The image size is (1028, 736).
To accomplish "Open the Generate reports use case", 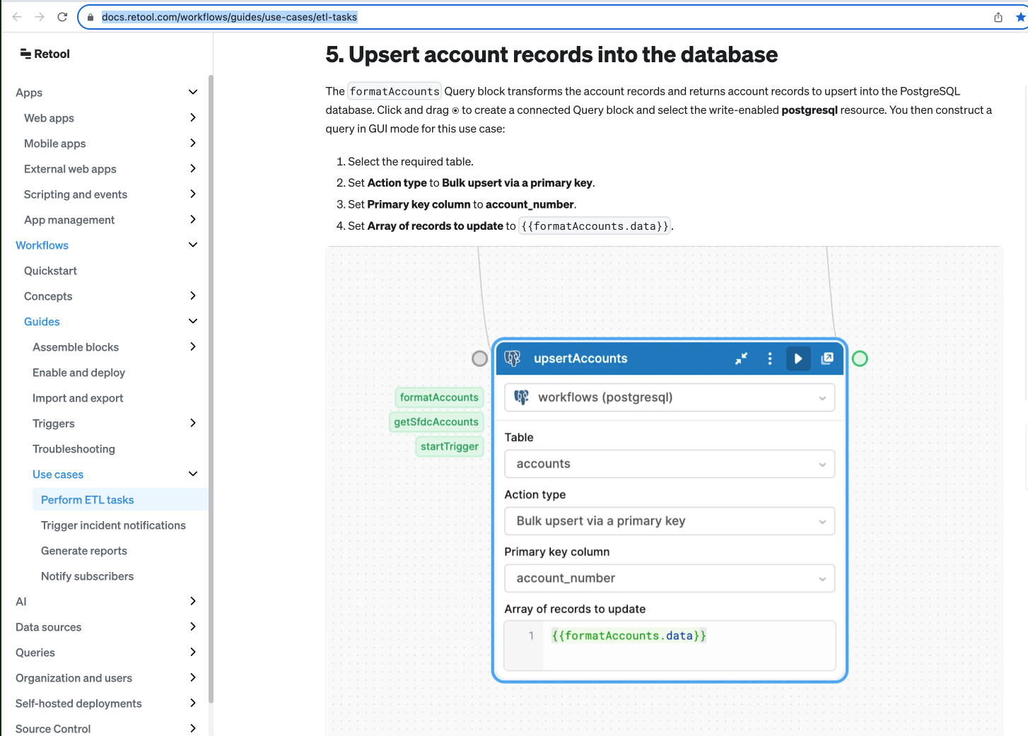I will [84, 551].
